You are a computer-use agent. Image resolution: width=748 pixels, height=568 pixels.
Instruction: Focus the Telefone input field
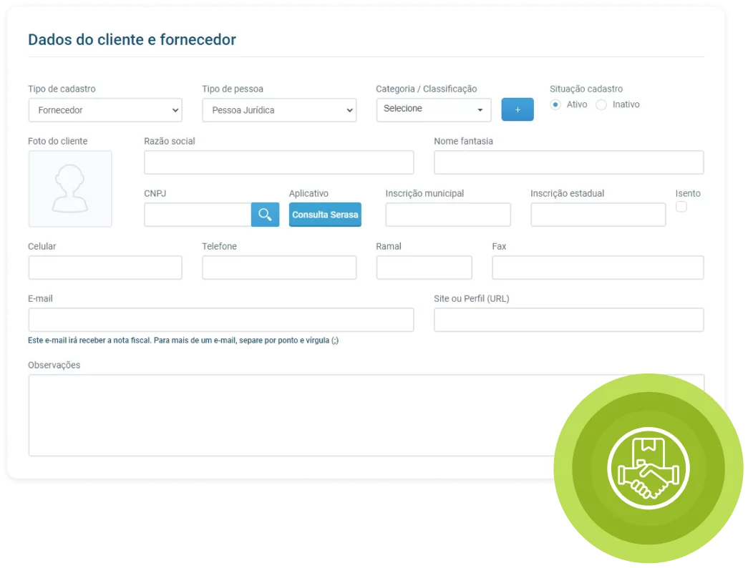pos(279,268)
